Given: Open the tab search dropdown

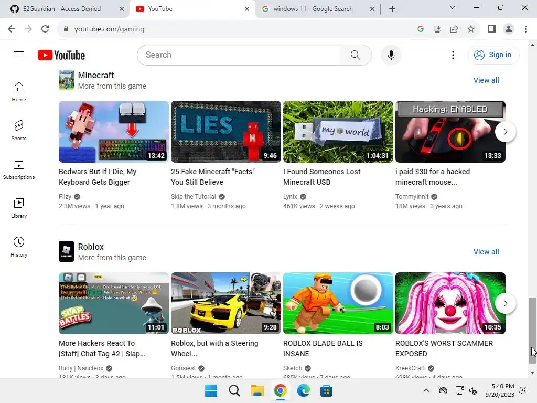Looking at the screenshot, I should [x=452, y=7].
